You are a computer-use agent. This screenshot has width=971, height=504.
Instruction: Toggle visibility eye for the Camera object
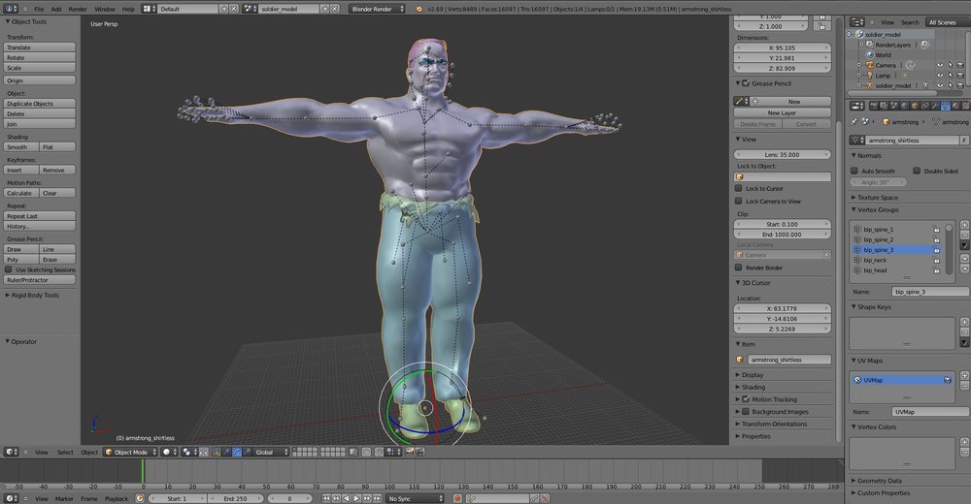click(940, 65)
